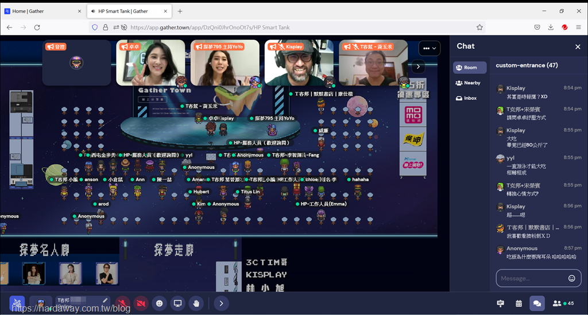Viewport: 588px width, 315px height.
Task: Open the calendar icon in bottom bar
Action: [x=519, y=304]
